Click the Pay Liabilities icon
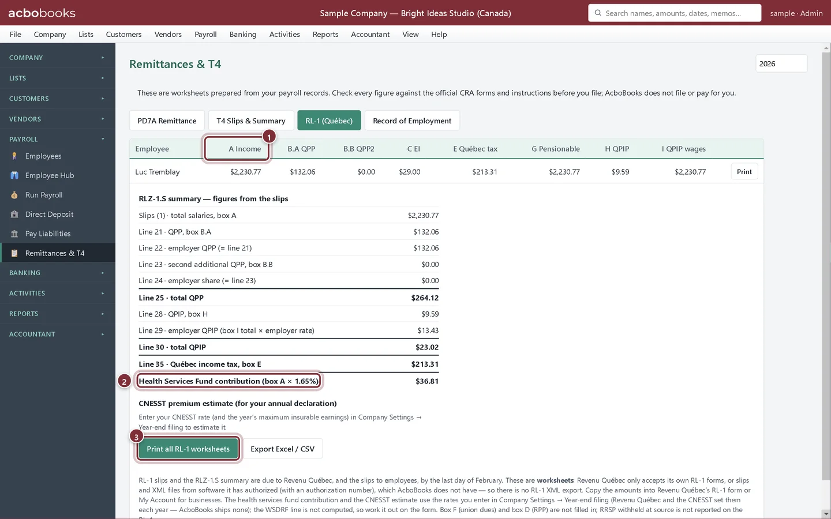The width and height of the screenshot is (831, 519). pyautogui.click(x=14, y=234)
